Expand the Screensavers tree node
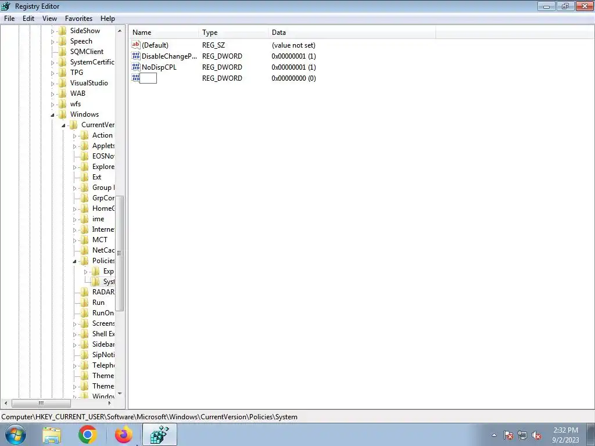 [74, 324]
